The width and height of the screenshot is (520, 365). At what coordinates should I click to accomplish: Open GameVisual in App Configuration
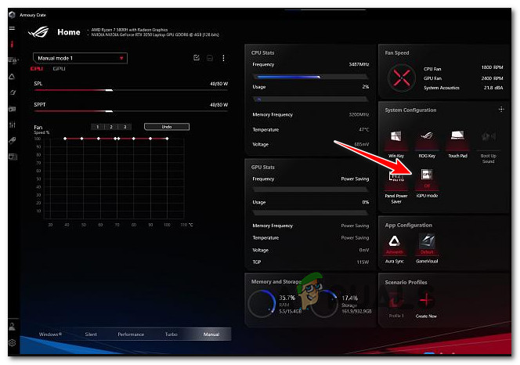point(427,248)
